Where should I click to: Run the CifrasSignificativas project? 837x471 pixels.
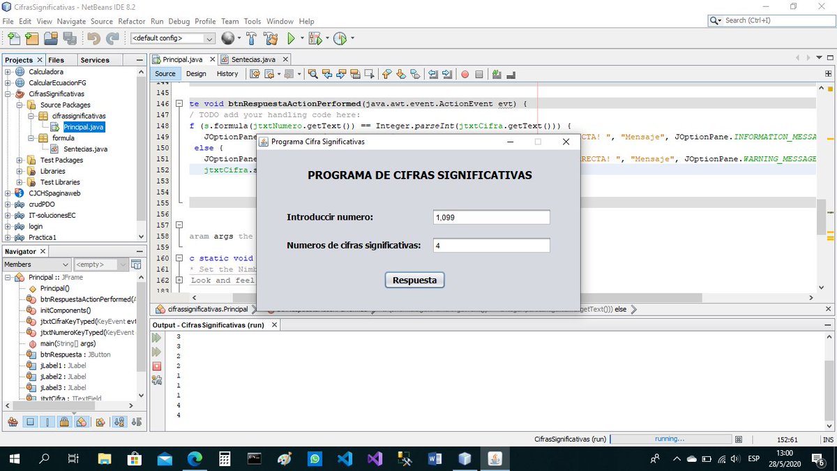(x=291, y=38)
